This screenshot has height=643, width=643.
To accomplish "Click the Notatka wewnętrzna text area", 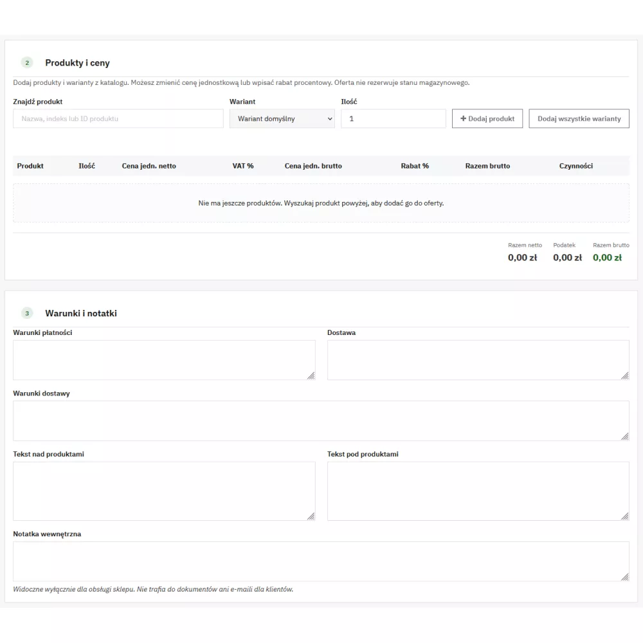I will point(321,561).
